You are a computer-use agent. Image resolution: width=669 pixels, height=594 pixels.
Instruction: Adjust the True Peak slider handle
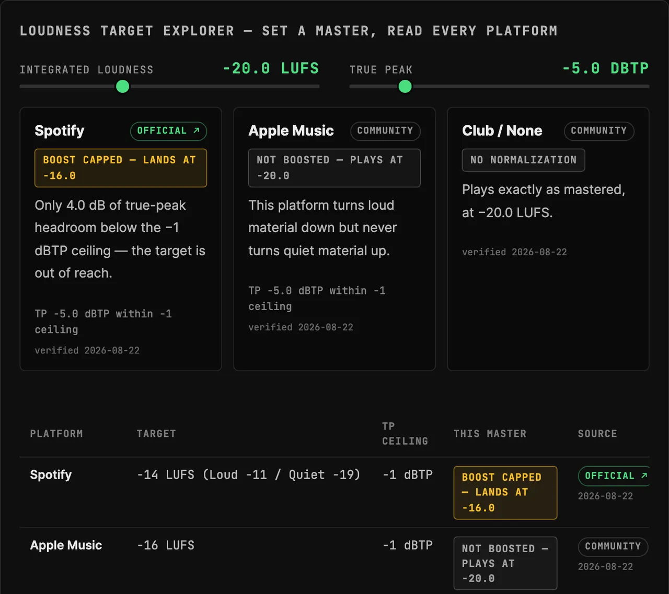click(x=405, y=87)
